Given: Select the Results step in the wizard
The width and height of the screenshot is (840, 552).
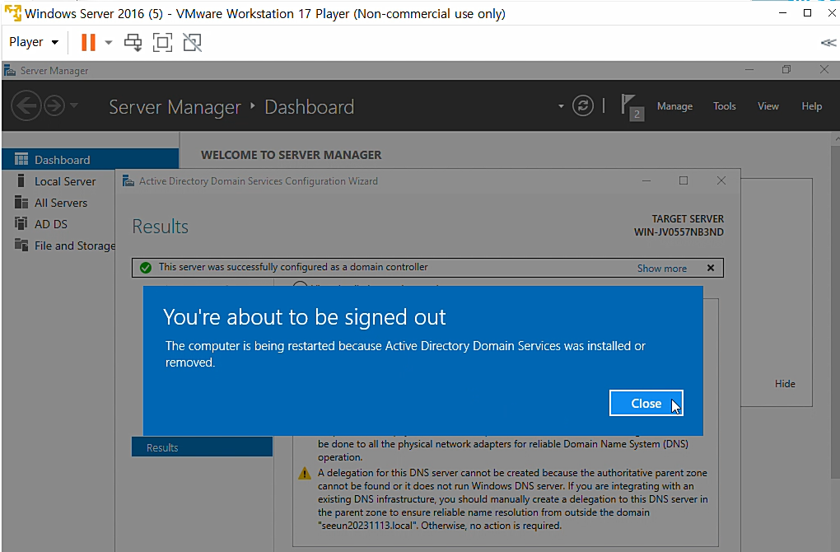Looking at the screenshot, I should 202,447.
